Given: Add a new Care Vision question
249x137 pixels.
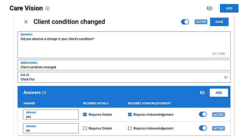Looking at the screenshot, I should click(x=229, y=8).
